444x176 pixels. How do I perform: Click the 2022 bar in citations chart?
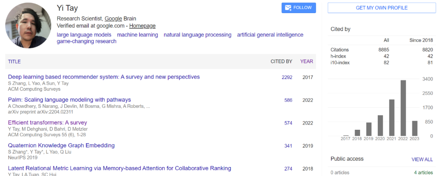403,108
